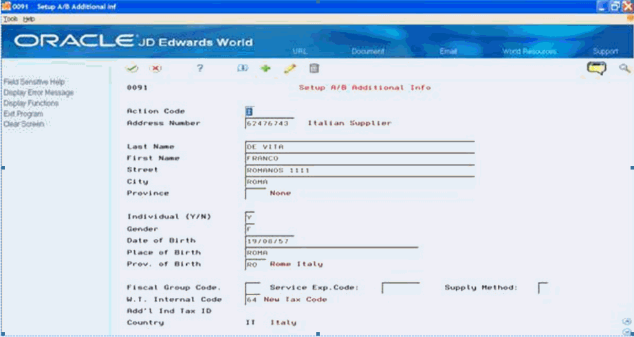Screen dimensions: 634x337
Task: Click the Last Name field containing DE VITA
Action: (x=360, y=146)
